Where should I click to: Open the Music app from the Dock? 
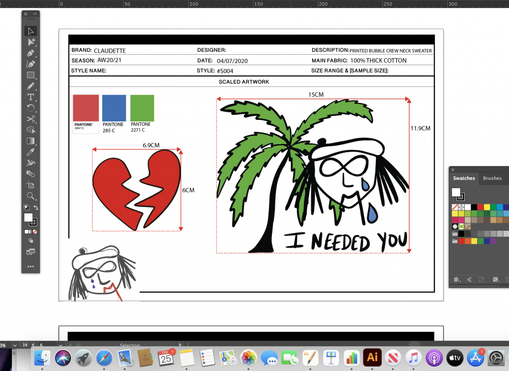pos(413,358)
